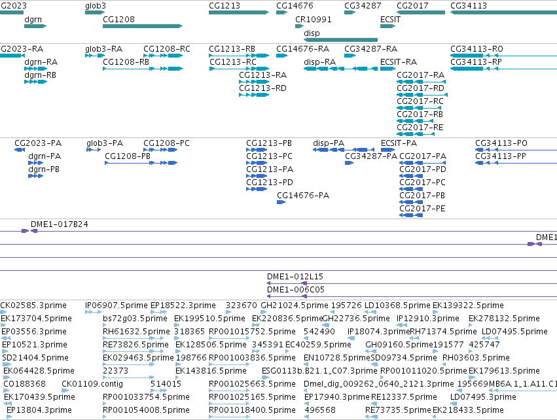Click EST EP13804.3prime
557x420 pixels.
coord(39,410)
